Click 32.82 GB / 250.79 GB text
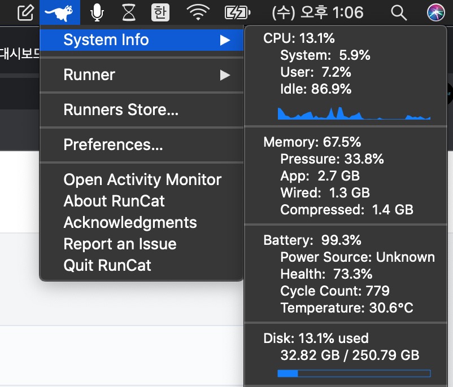The width and height of the screenshot is (453, 387). (x=350, y=355)
